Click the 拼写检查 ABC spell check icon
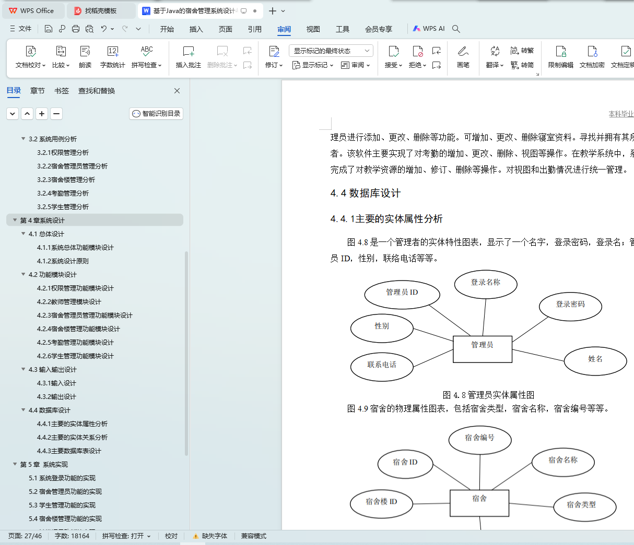This screenshot has height=545, width=634. click(147, 51)
